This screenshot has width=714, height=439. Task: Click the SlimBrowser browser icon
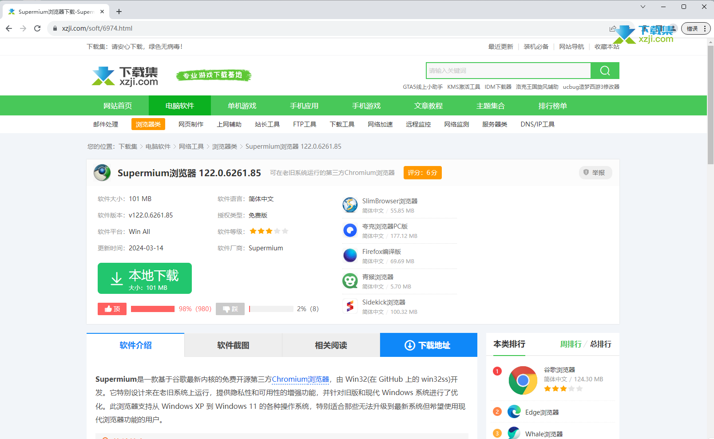pyautogui.click(x=350, y=205)
